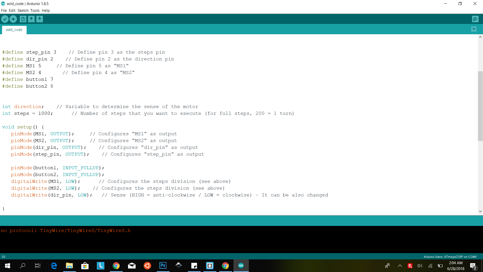This screenshot has width=483, height=272.
Task: Show hidden system tray icons chevron
Action: [400, 266]
